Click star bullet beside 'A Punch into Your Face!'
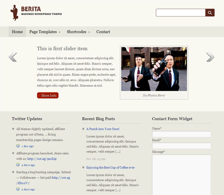 (83, 129)
